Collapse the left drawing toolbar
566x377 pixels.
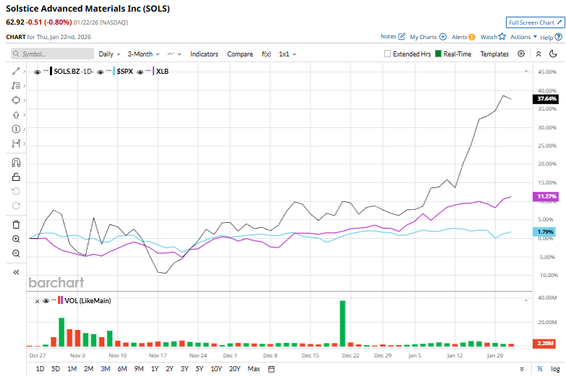[16, 272]
